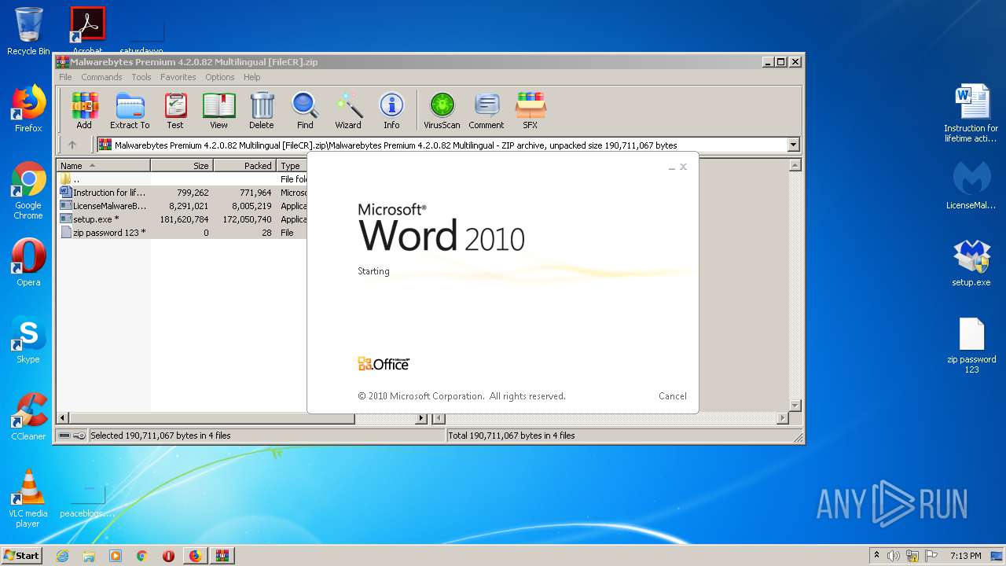Image resolution: width=1006 pixels, height=566 pixels.
Task: Select Skype desktop shortcut
Action: pos(28,340)
